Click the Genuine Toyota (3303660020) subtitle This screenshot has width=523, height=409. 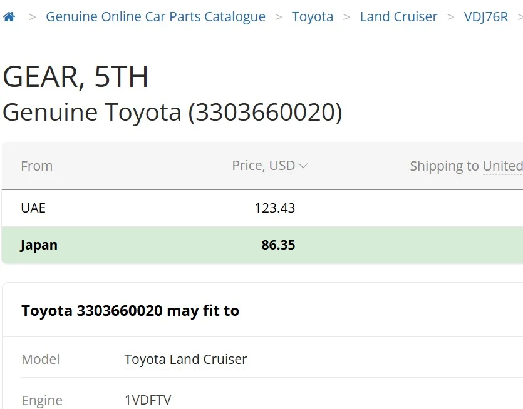point(172,113)
